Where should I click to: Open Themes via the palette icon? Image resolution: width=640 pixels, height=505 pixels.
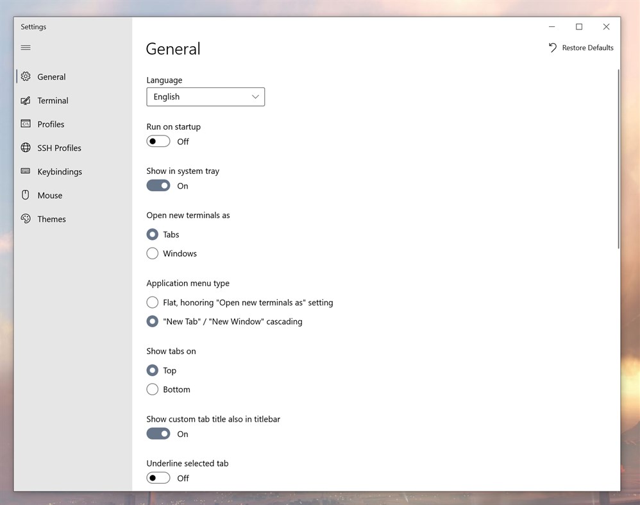pos(26,219)
